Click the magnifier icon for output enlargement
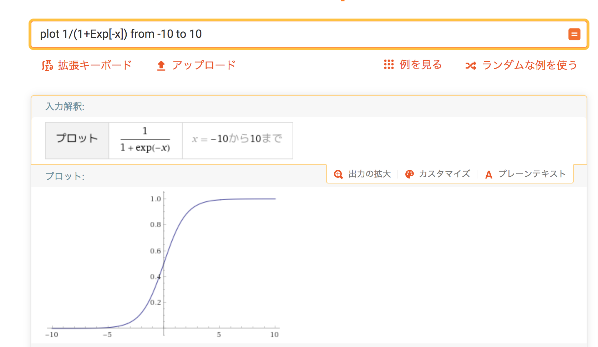Screen dimensions: 598x347 [x=338, y=174]
